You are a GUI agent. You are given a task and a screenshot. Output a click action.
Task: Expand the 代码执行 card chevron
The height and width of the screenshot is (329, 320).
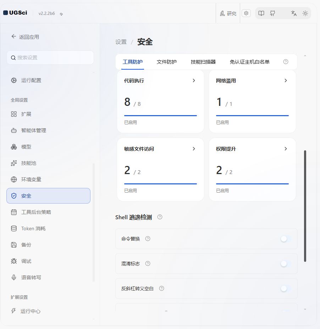(194, 81)
